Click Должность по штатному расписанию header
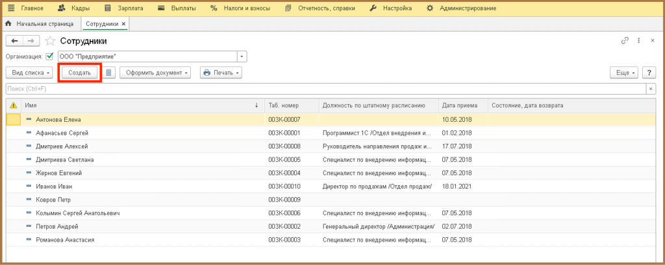The image size is (665, 265). [379, 106]
